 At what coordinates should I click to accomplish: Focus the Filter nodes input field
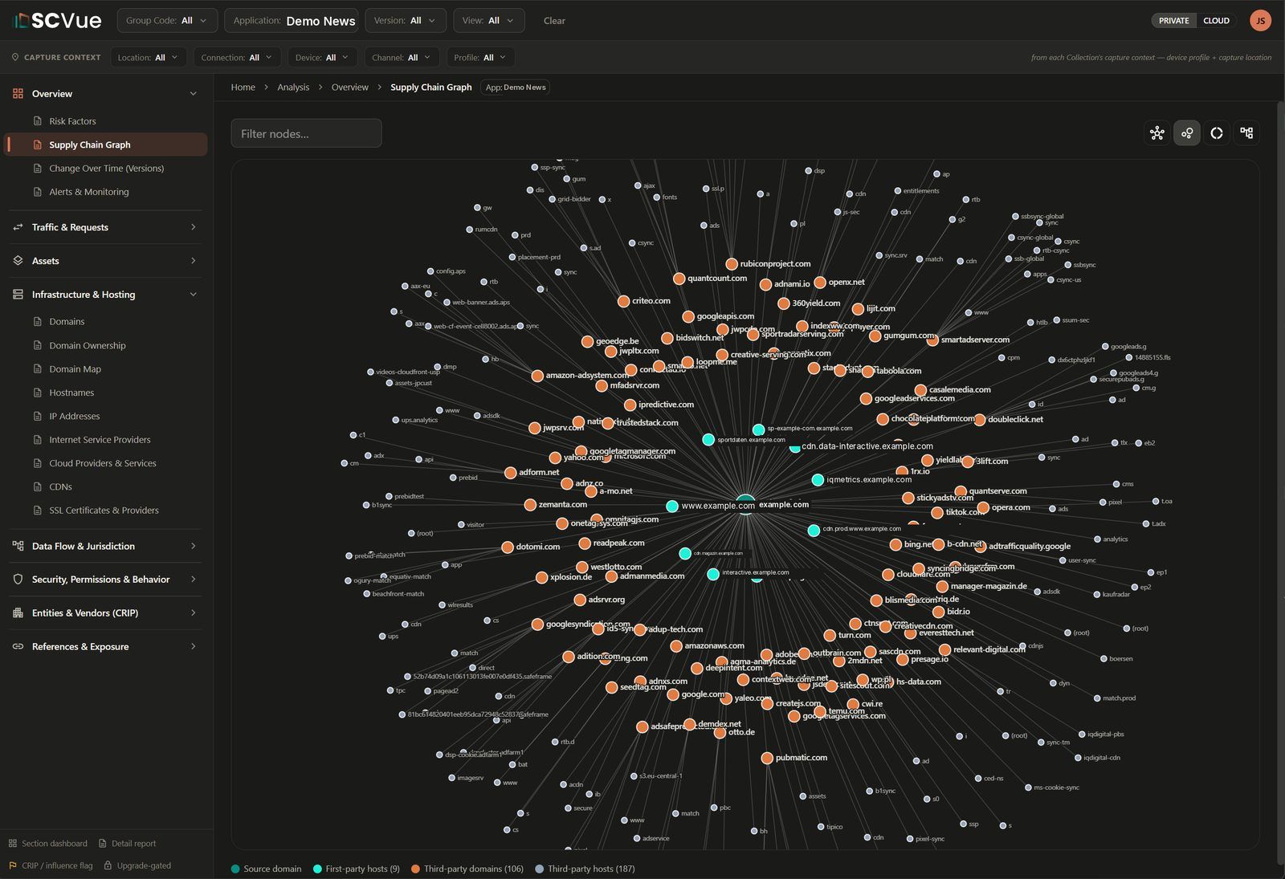pyautogui.click(x=306, y=133)
